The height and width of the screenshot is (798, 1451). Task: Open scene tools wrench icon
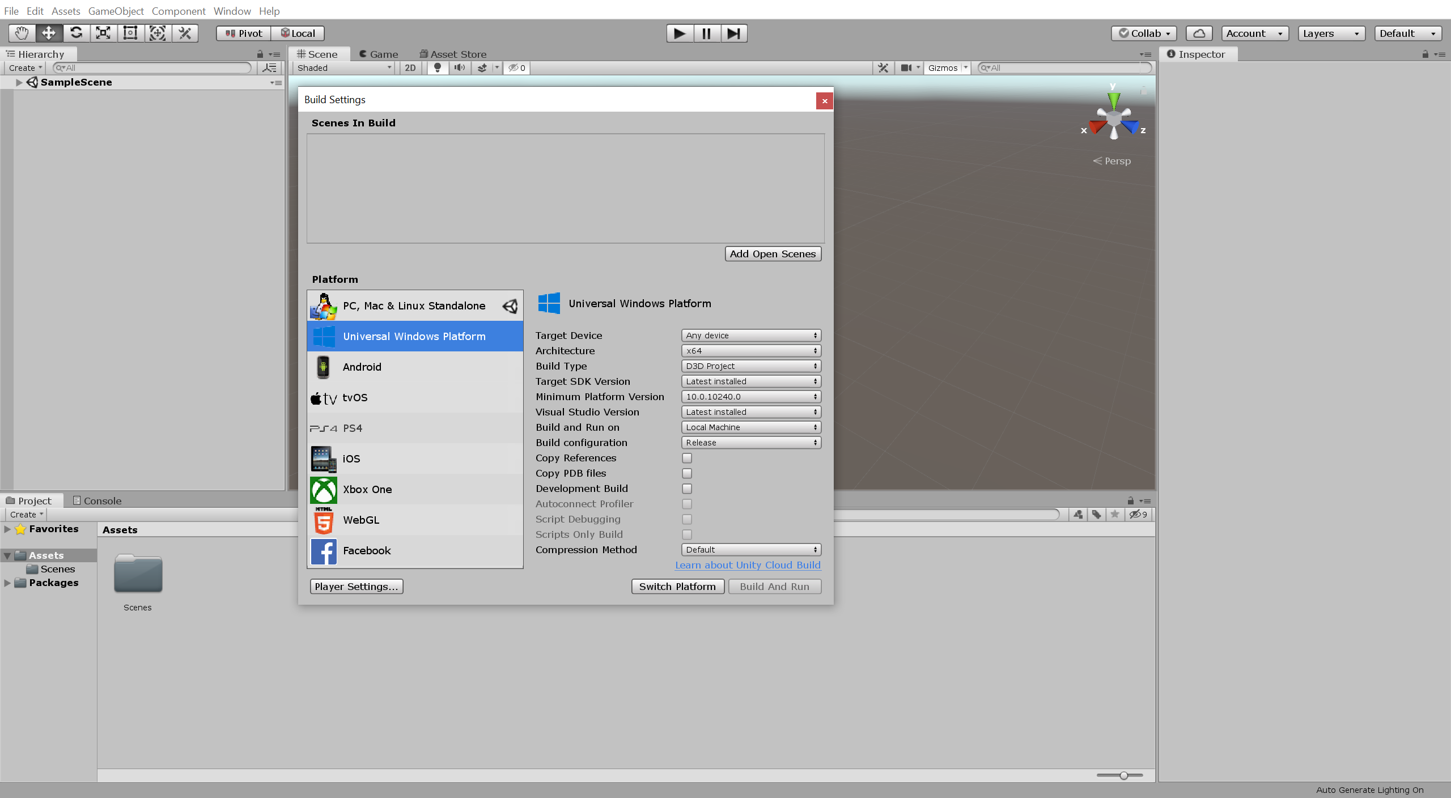point(883,68)
